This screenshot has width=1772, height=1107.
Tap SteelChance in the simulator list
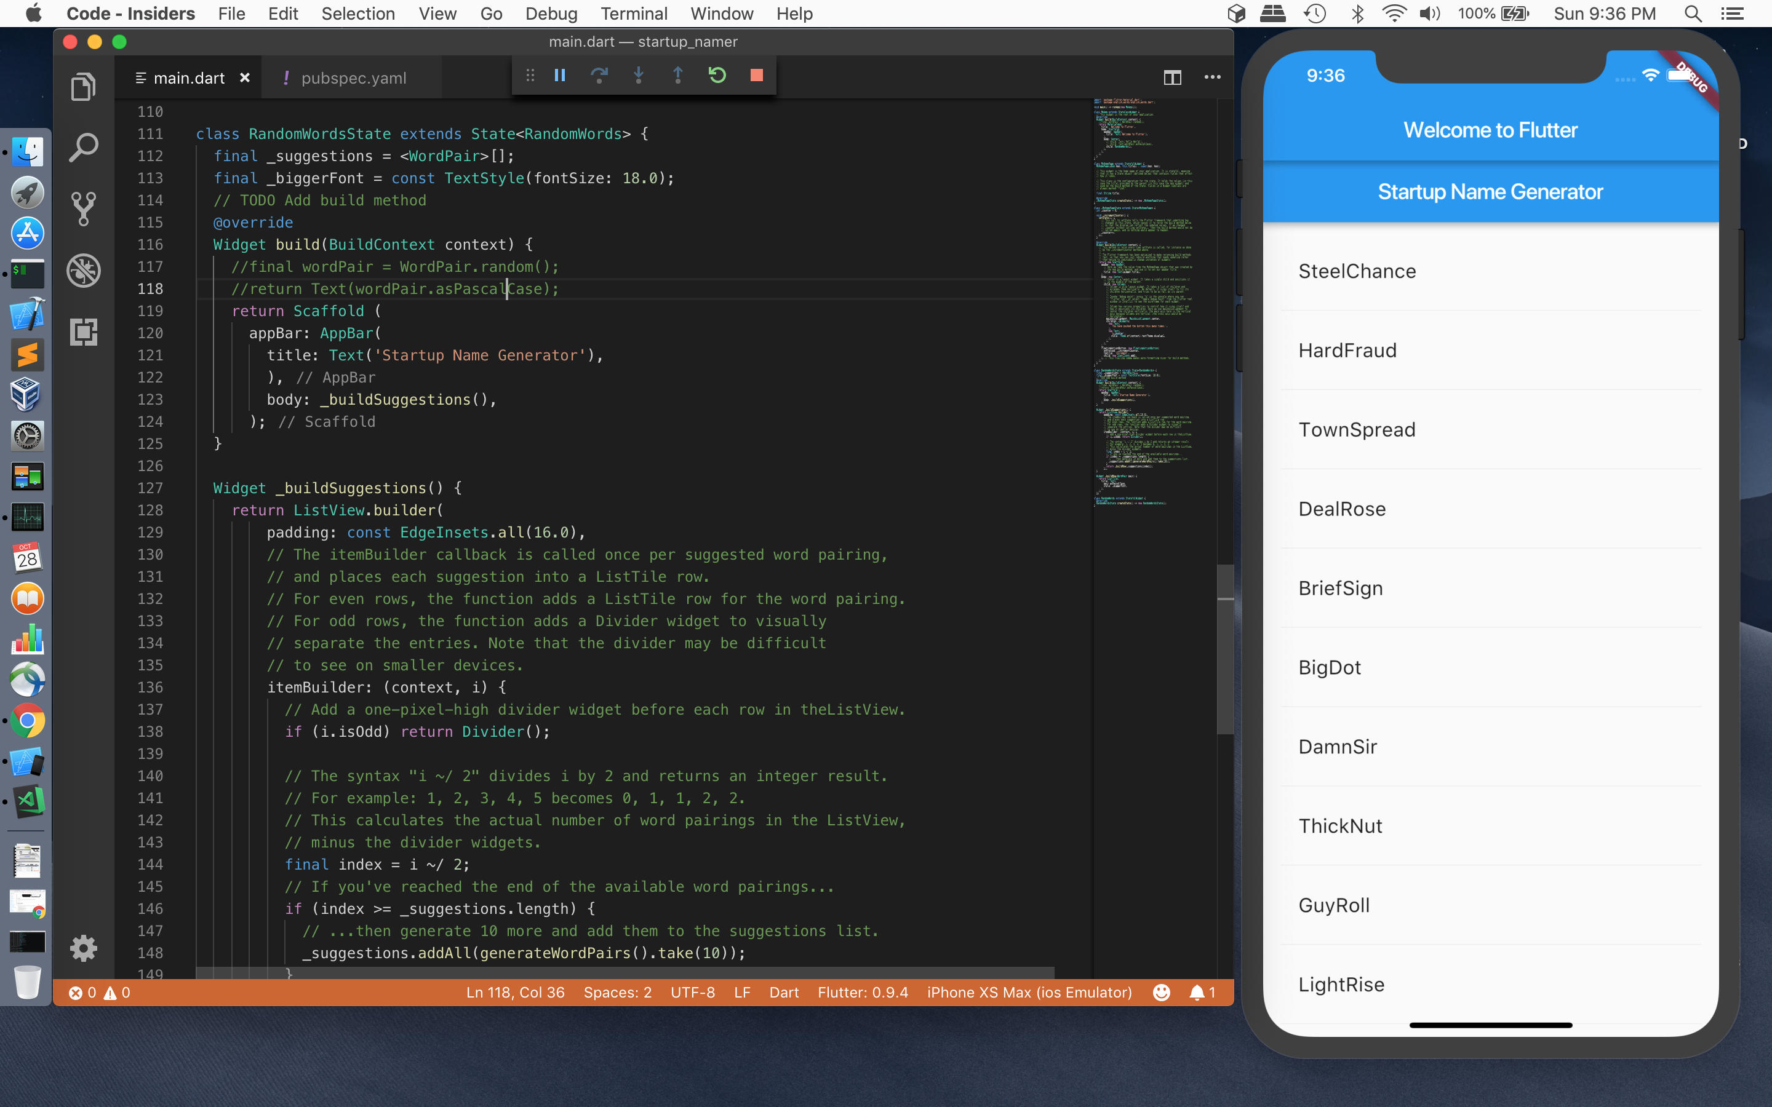coord(1490,271)
